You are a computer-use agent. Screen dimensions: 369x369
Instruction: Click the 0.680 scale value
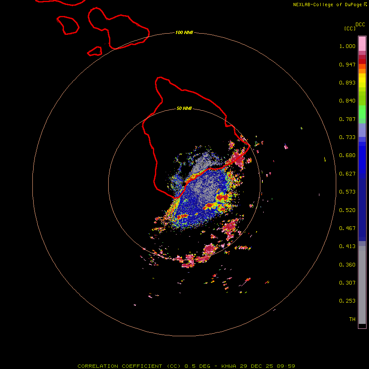(347, 155)
